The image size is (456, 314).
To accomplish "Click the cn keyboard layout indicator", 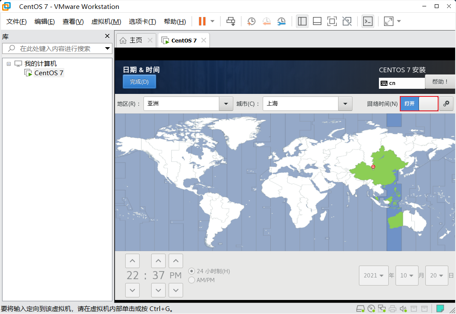I will (402, 83).
